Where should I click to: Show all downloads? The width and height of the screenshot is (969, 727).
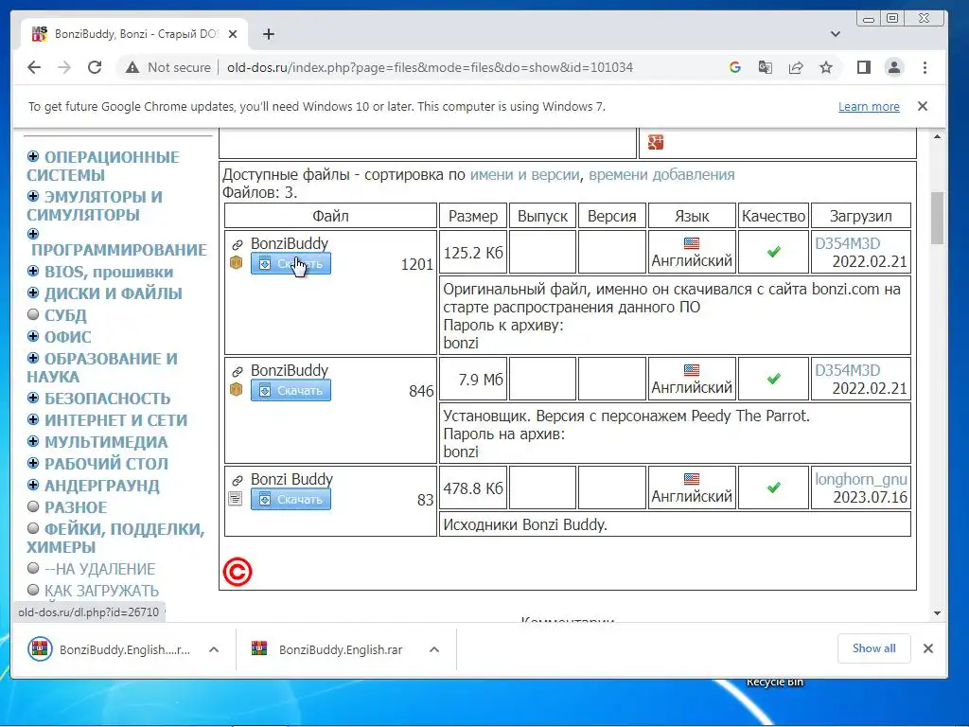tap(873, 648)
